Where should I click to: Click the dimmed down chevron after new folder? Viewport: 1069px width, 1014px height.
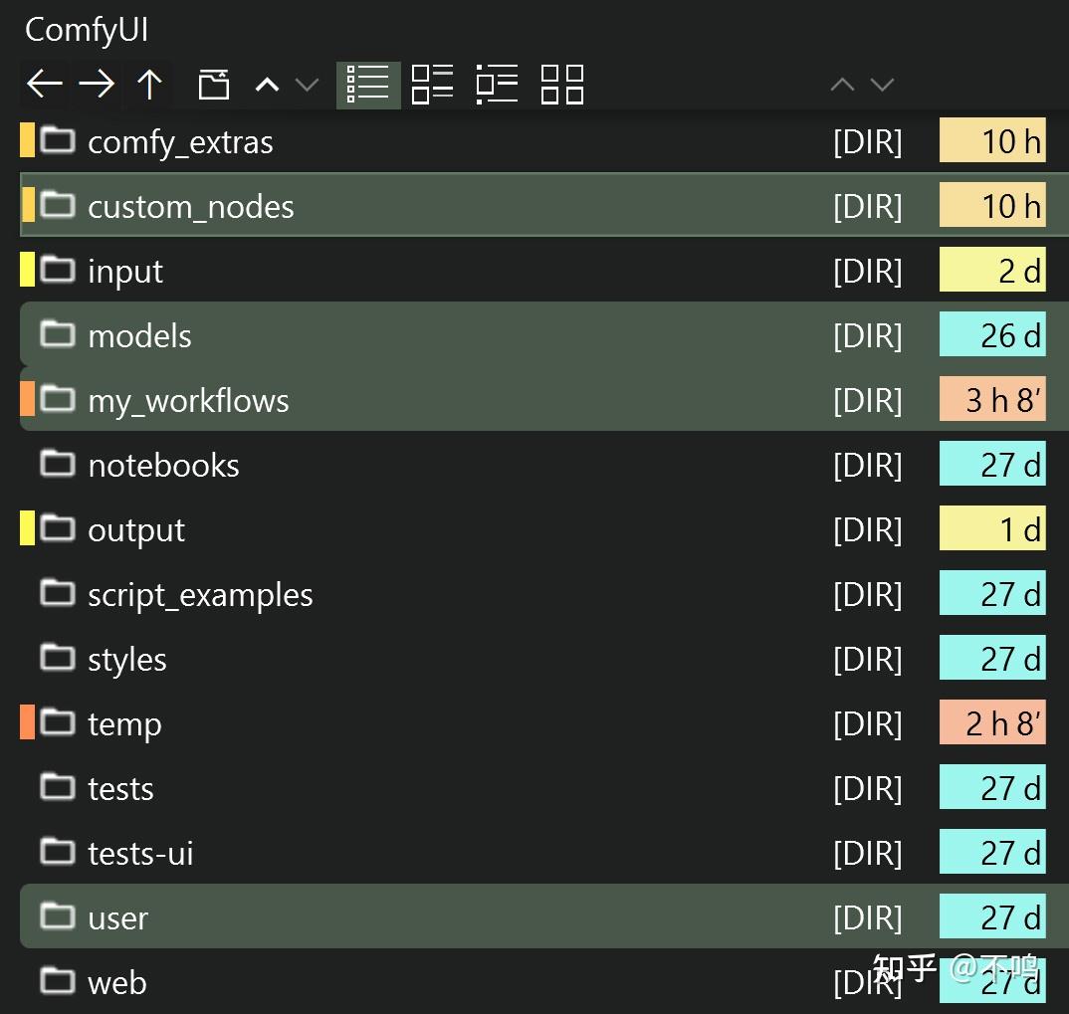[x=307, y=85]
